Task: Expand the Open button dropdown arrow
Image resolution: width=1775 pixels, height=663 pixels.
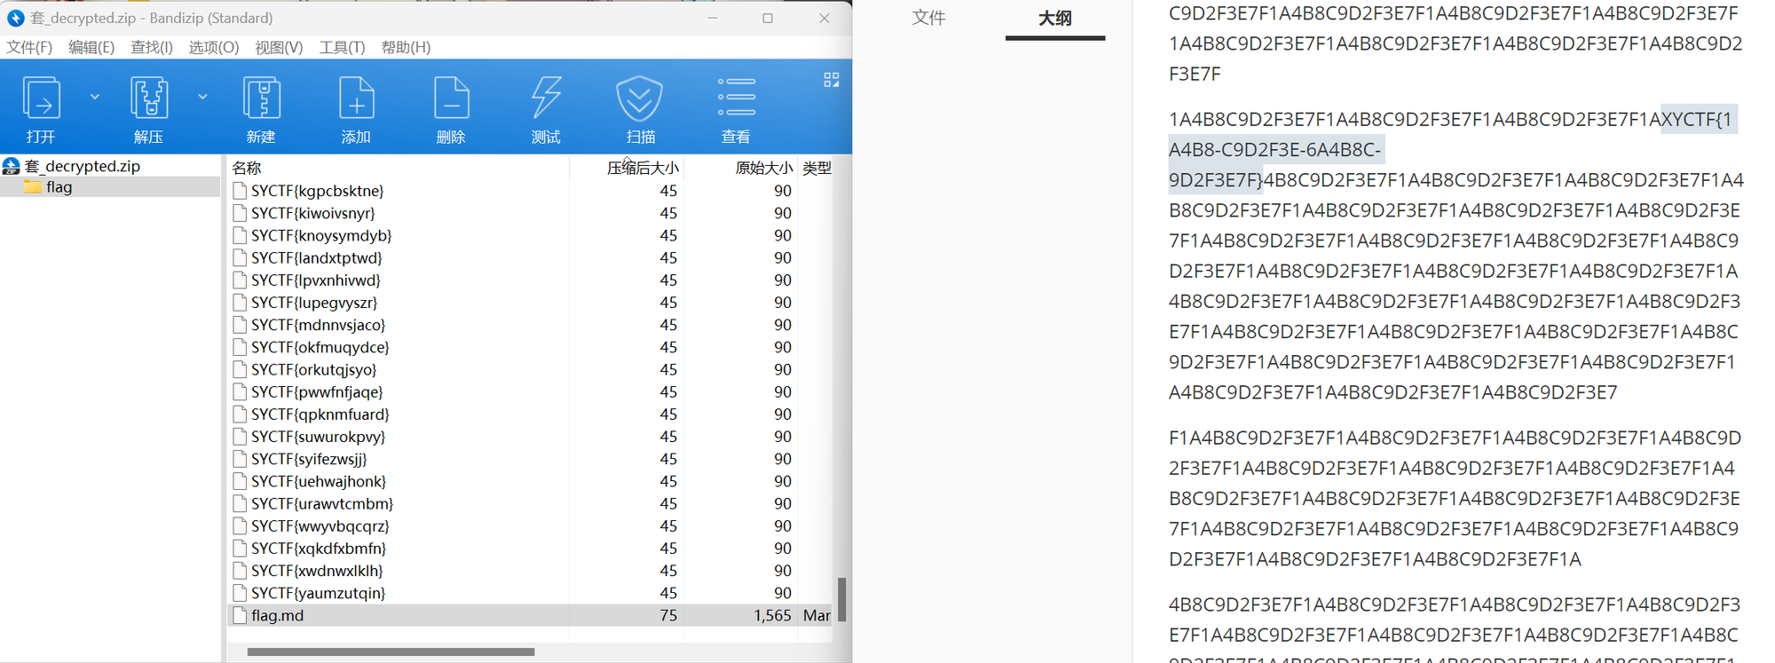Action: [95, 97]
